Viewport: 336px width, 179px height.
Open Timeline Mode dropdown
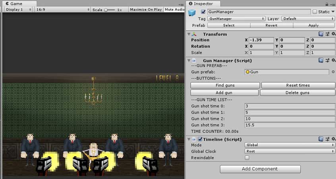(290, 145)
